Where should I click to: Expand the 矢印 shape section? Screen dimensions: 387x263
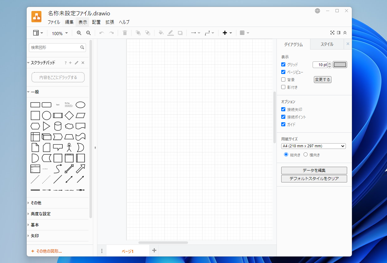pos(58,236)
